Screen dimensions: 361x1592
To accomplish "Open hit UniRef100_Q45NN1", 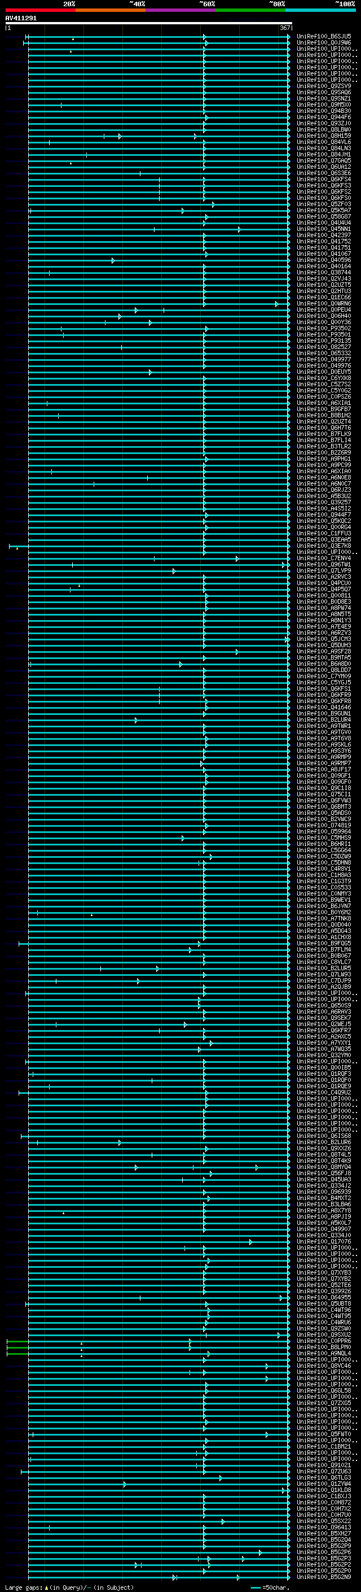I will point(324,229).
